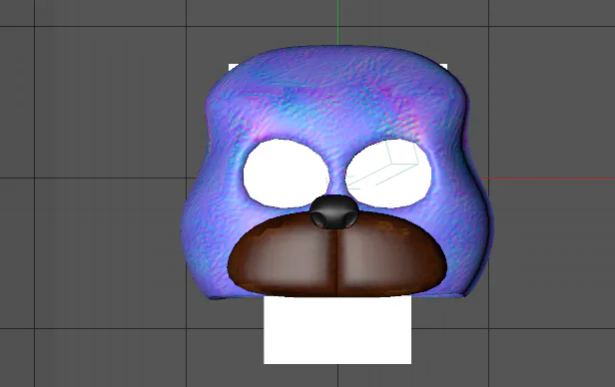Viewport: 615px width, 387px height.
Task: Select white plane corner behind head's left side
Action: point(233,68)
